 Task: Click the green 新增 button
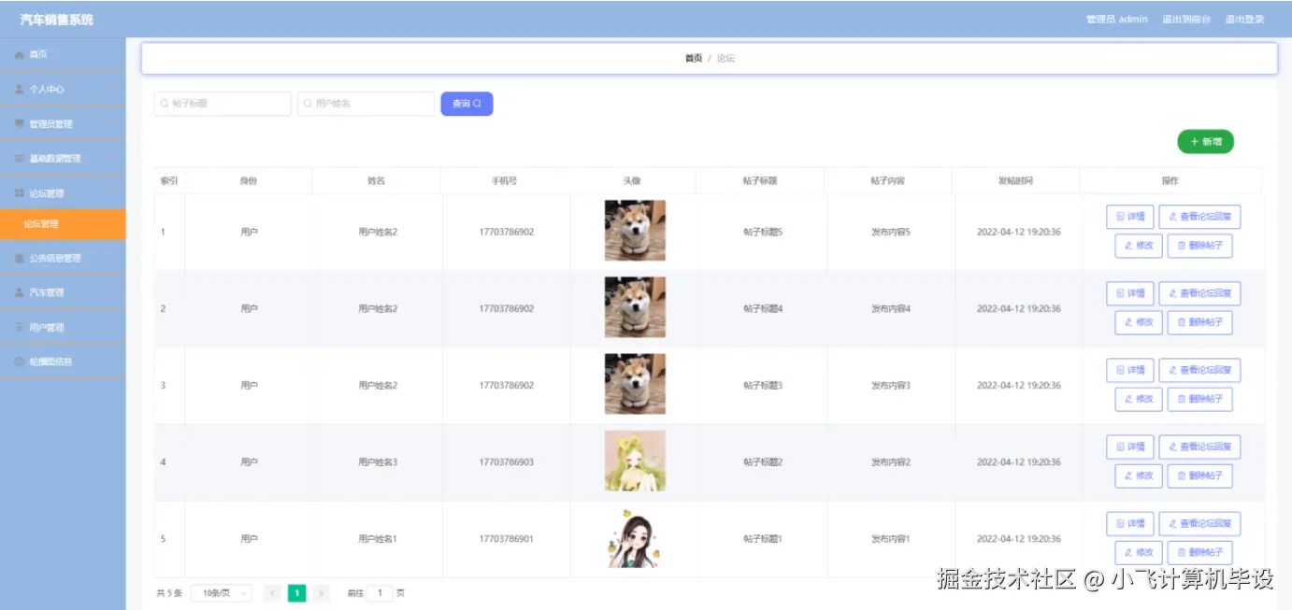[x=1206, y=142]
